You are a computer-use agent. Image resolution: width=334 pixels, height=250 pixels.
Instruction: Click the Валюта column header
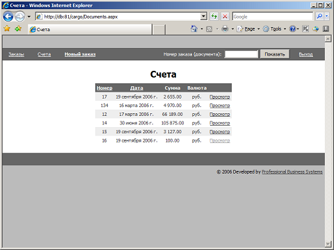[197, 88]
